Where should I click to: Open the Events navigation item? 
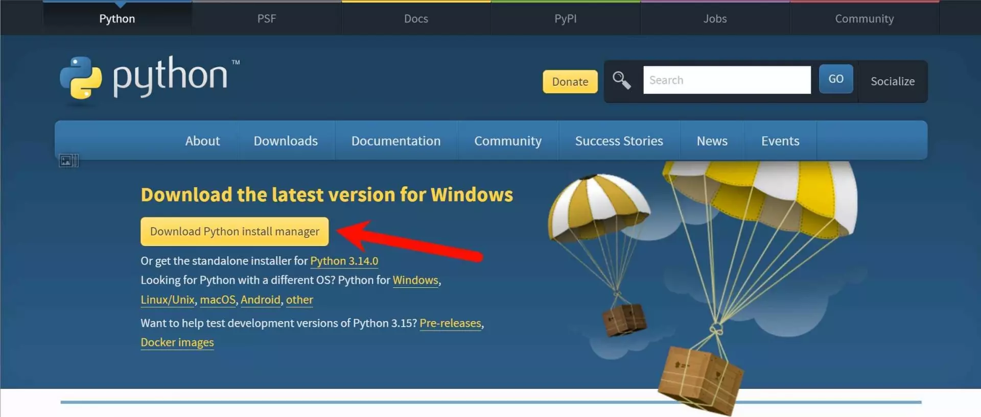pyautogui.click(x=780, y=140)
